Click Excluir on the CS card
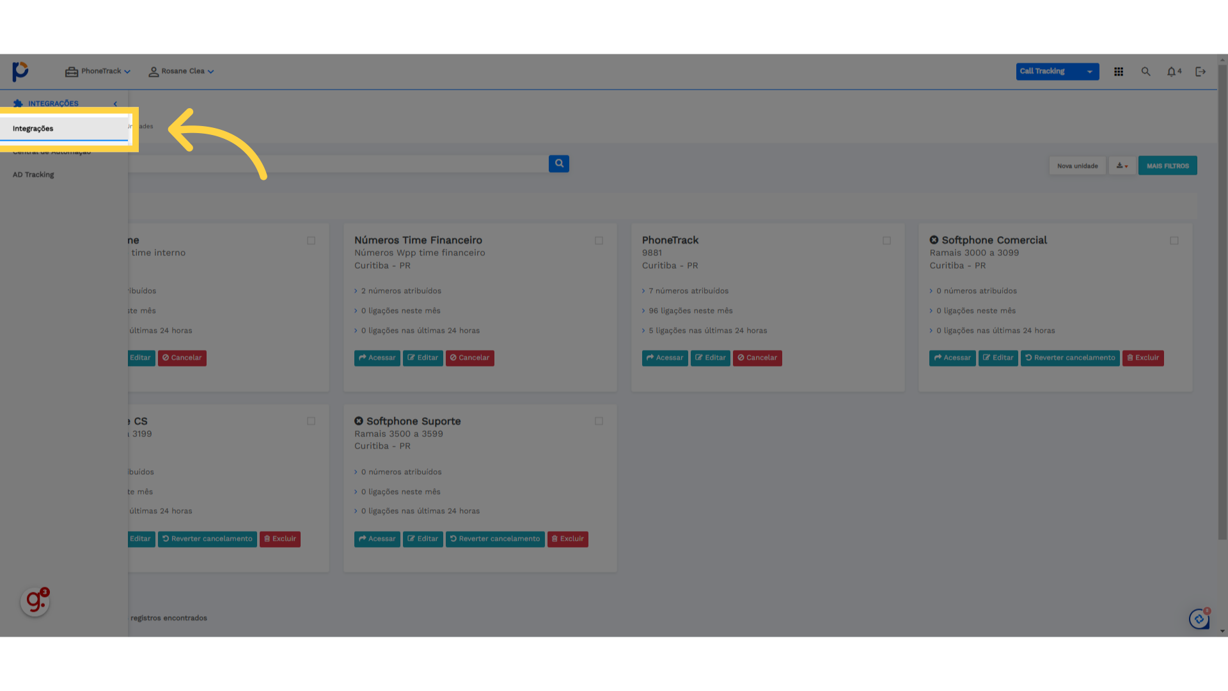 pyautogui.click(x=280, y=539)
